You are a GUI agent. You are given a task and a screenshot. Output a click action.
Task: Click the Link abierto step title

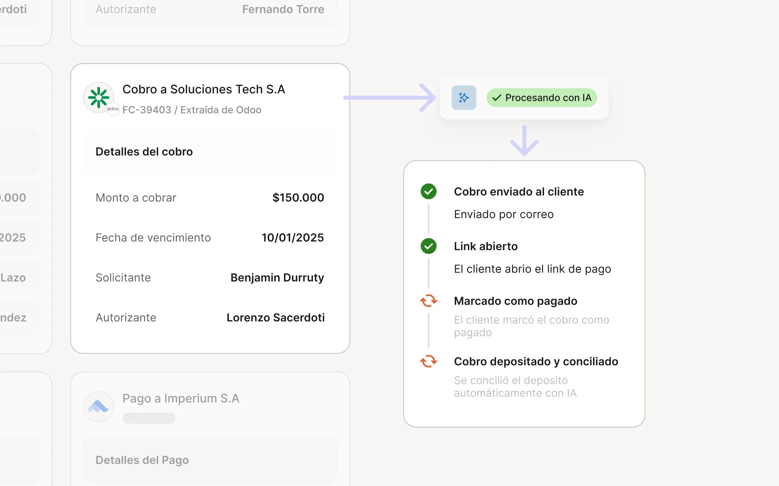[x=486, y=246]
